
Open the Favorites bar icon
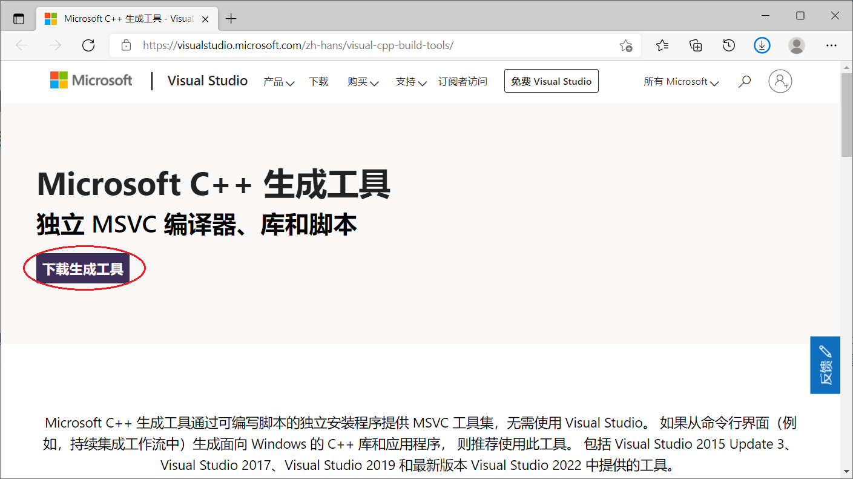click(662, 45)
